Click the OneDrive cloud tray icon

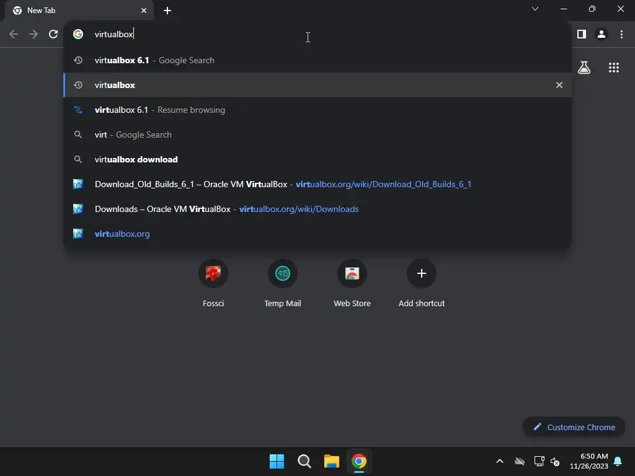coord(520,461)
